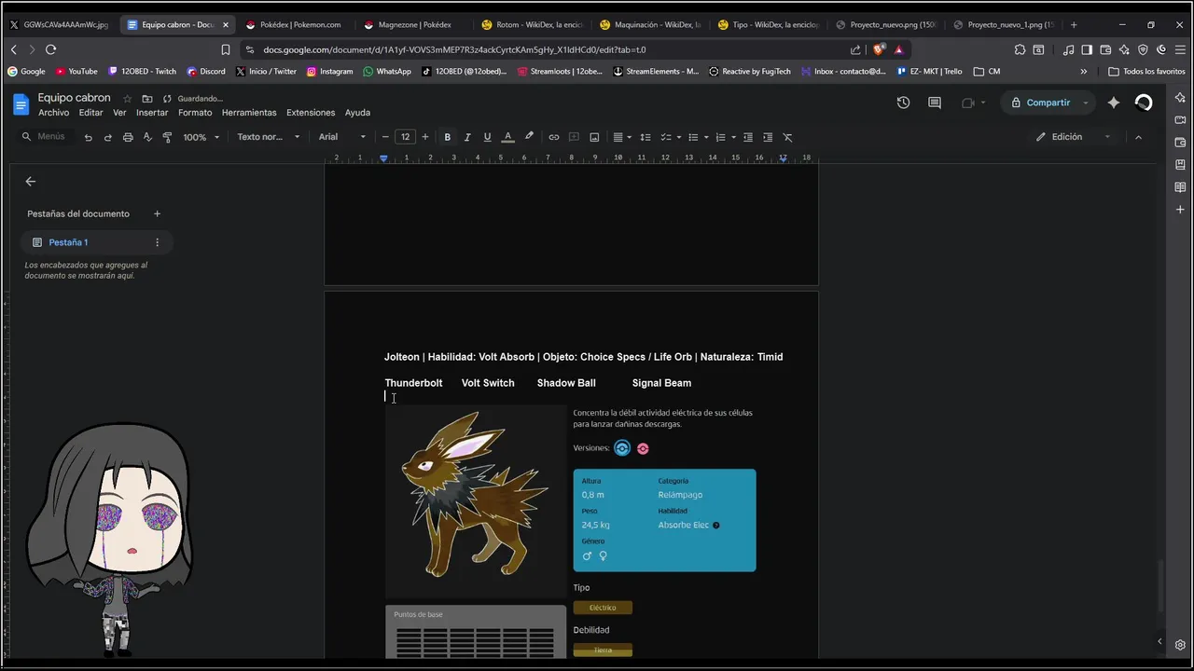The width and height of the screenshot is (1194, 671).
Task: Open the highlight color marker tool
Action: (x=529, y=137)
